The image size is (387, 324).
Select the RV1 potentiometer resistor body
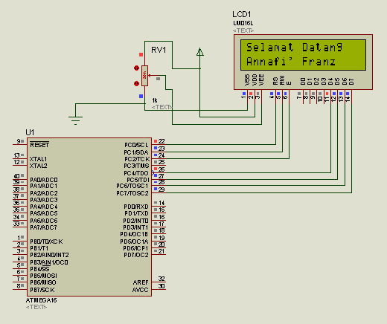pos(144,76)
